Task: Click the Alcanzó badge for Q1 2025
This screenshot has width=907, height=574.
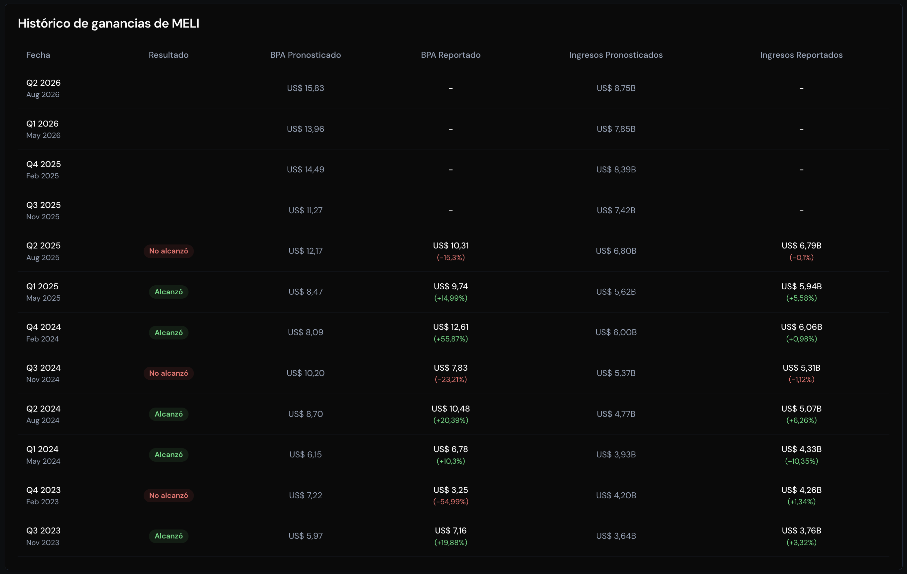Action: [x=168, y=292]
